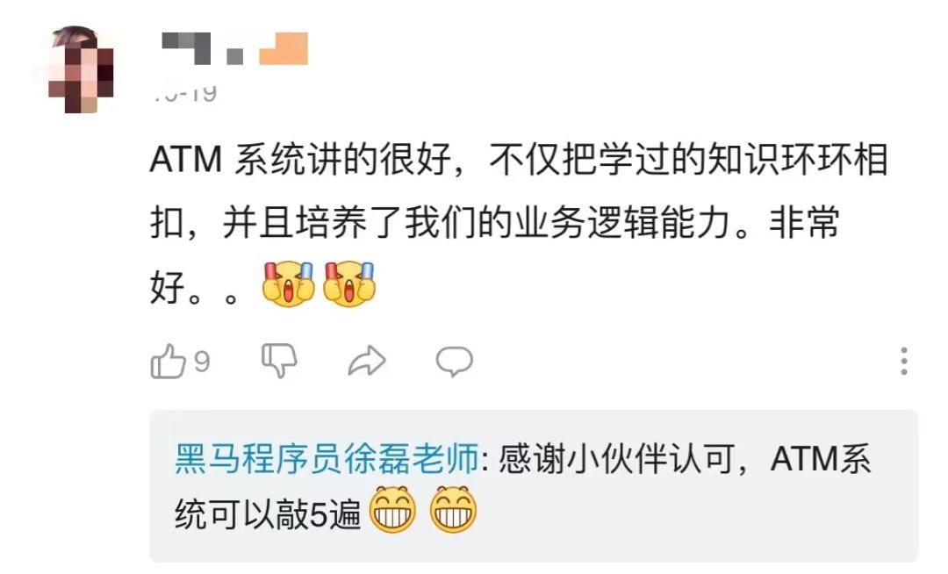Click the orange badge beside username
948x574 pixels.
pos(284,48)
